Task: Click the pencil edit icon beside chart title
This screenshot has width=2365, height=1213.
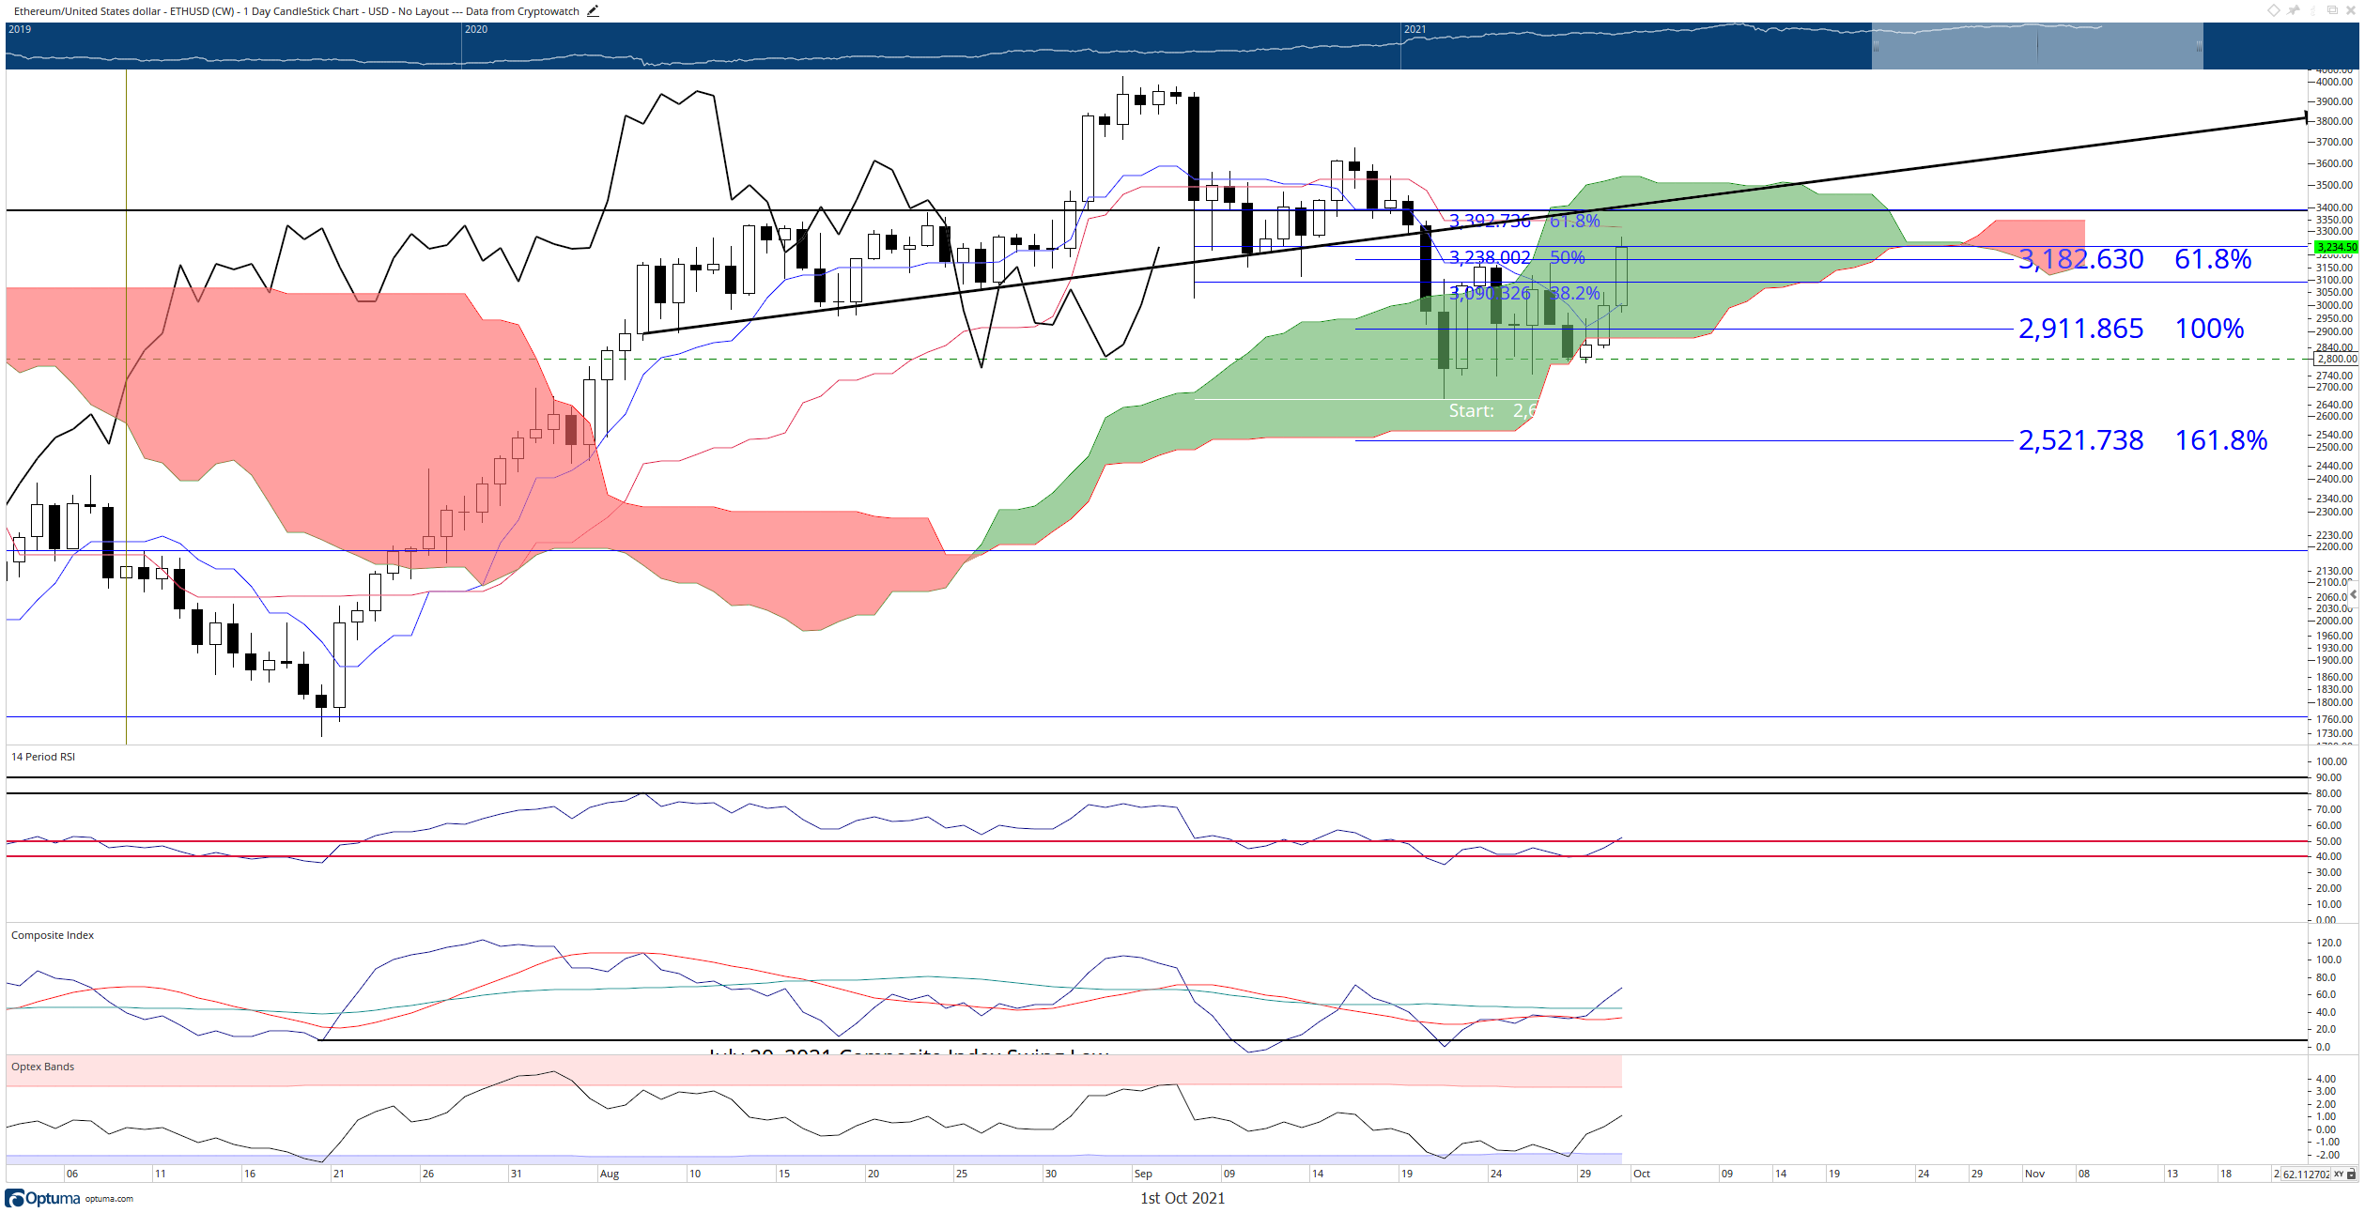Action: [x=593, y=11]
